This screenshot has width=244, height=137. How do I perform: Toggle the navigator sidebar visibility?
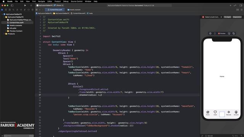tap(12, 5)
